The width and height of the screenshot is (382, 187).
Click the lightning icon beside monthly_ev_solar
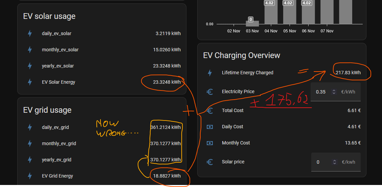[30, 50]
